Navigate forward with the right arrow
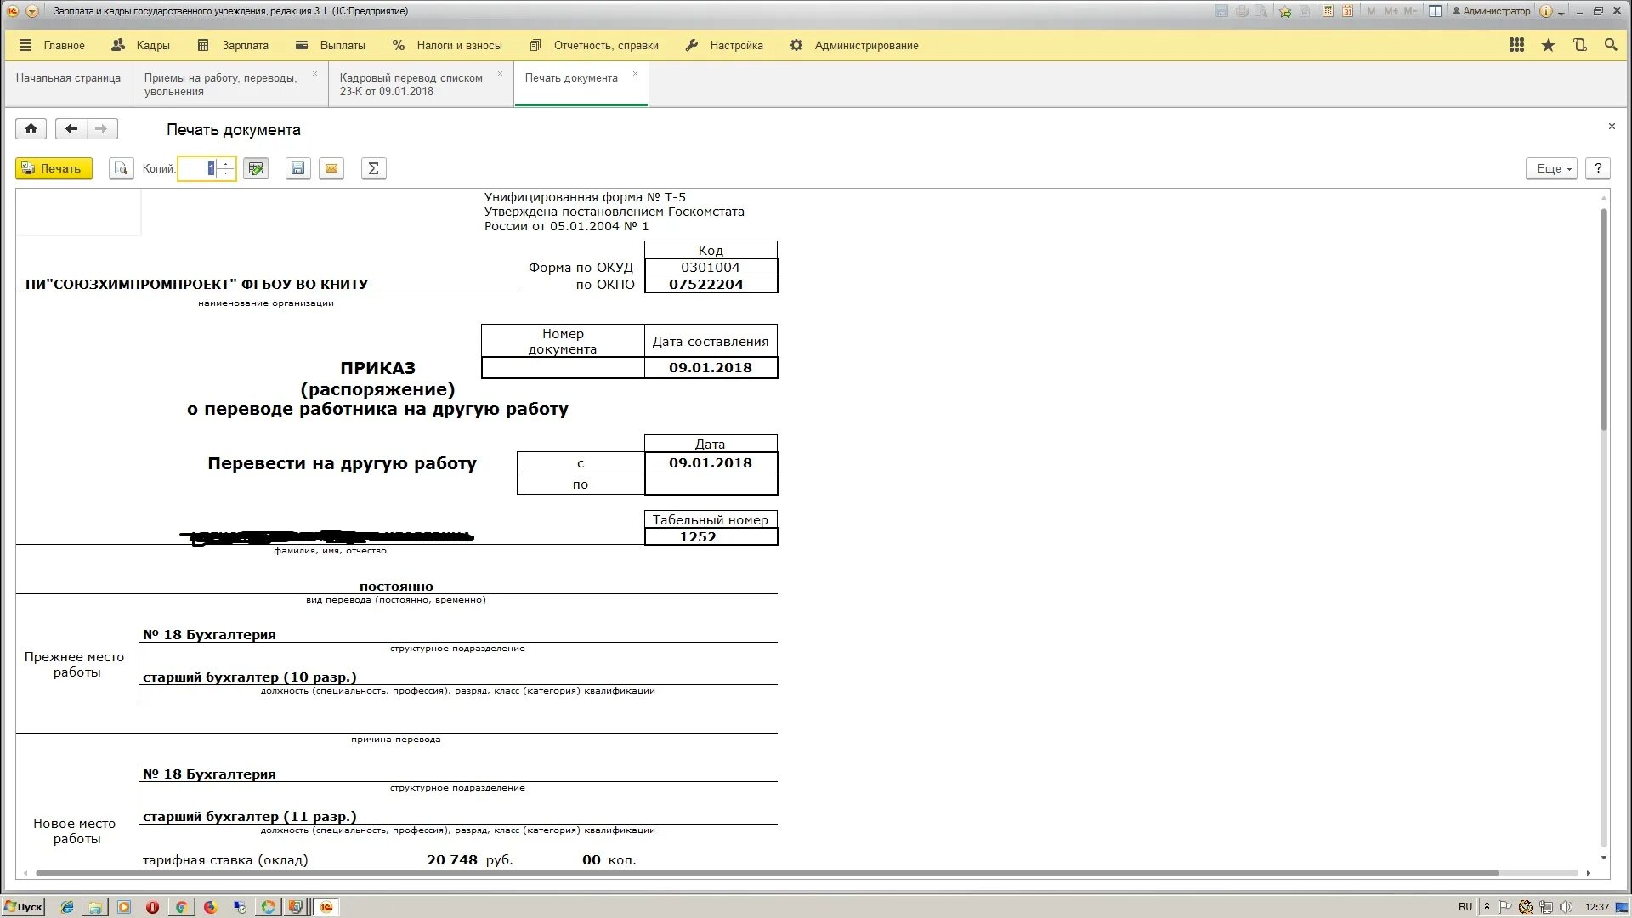This screenshot has width=1632, height=918. tap(101, 129)
